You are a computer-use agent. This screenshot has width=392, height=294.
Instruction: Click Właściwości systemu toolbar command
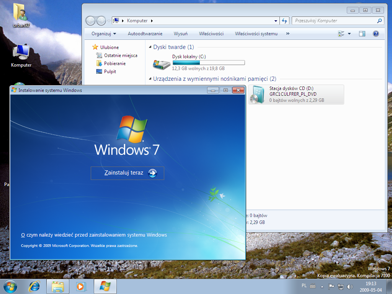pyautogui.click(x=256, y=34)
